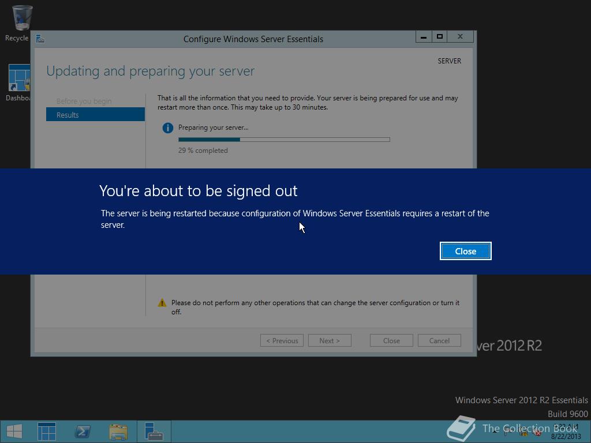
Task: Click the wizard's title bar icon
Action: pos(40,39)
